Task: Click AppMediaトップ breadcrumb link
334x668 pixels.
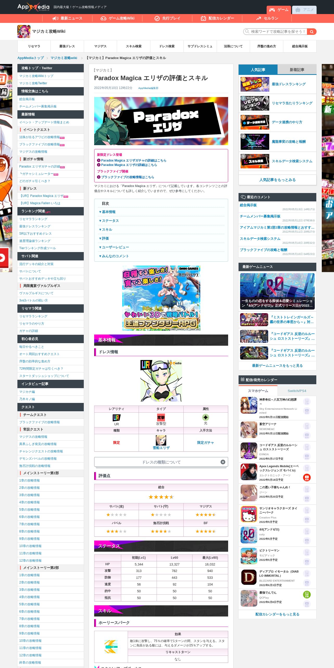Action: coord(30,58)
